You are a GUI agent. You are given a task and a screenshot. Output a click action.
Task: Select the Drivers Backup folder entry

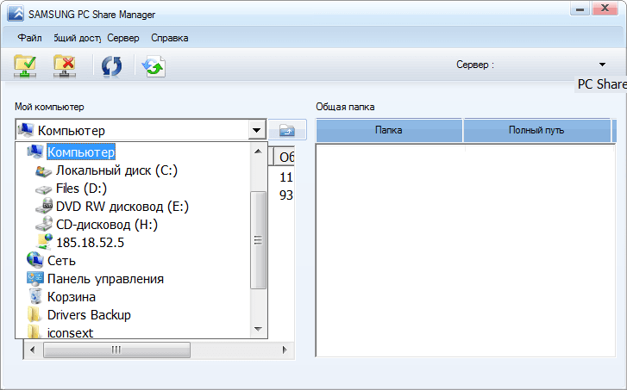point(89,314)
